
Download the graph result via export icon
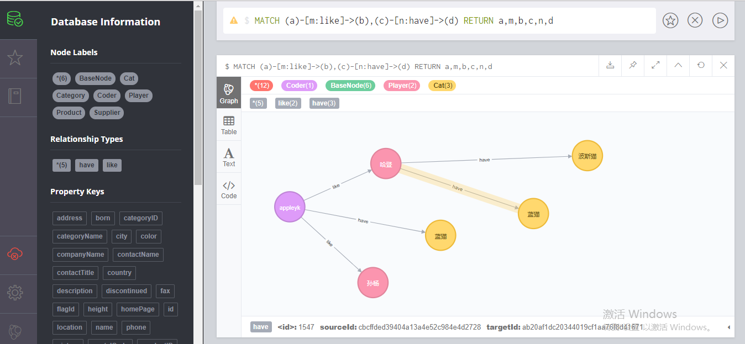point(610,65)
